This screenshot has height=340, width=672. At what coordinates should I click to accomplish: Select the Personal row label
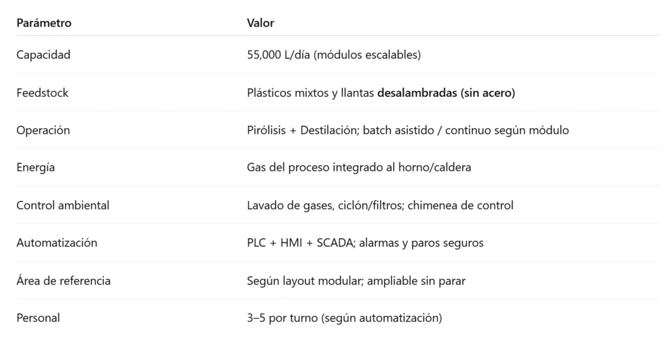(x=38, y=318)
